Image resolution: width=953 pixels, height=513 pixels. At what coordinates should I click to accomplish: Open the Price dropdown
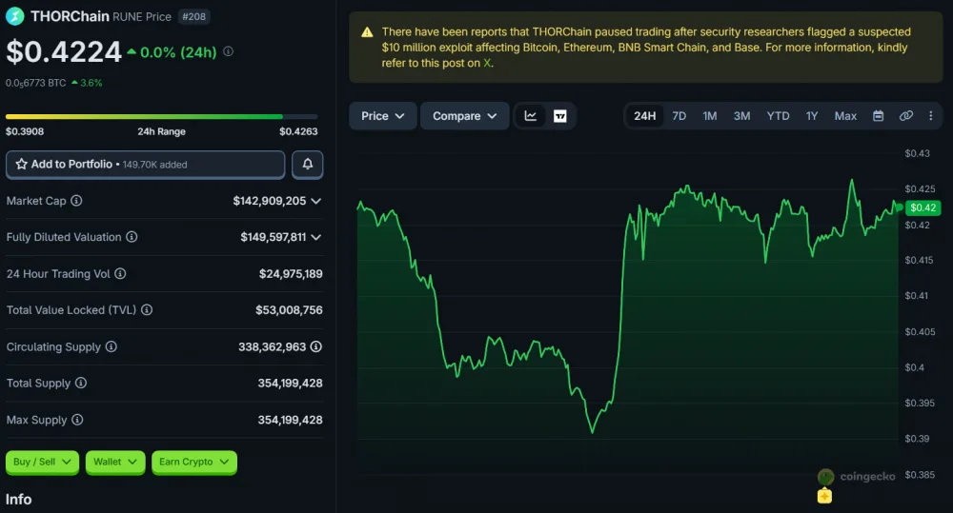point(383,116)
